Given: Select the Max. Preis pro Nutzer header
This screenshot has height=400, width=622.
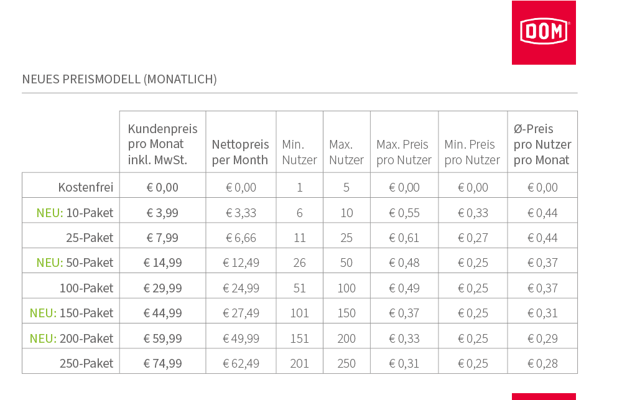Looking at the screenshot, I should click(404, 152).
